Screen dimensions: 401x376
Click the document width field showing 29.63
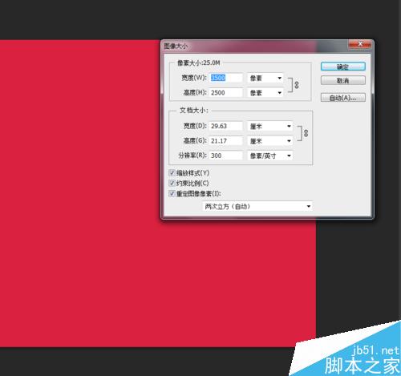(226, 126)
